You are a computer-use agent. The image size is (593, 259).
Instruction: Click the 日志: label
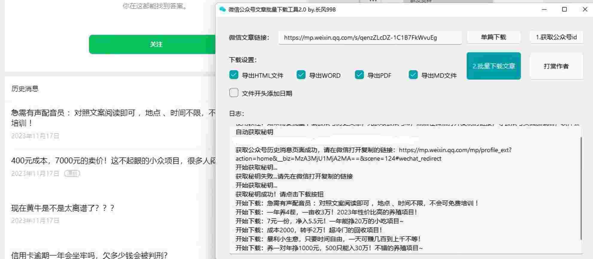237,114
